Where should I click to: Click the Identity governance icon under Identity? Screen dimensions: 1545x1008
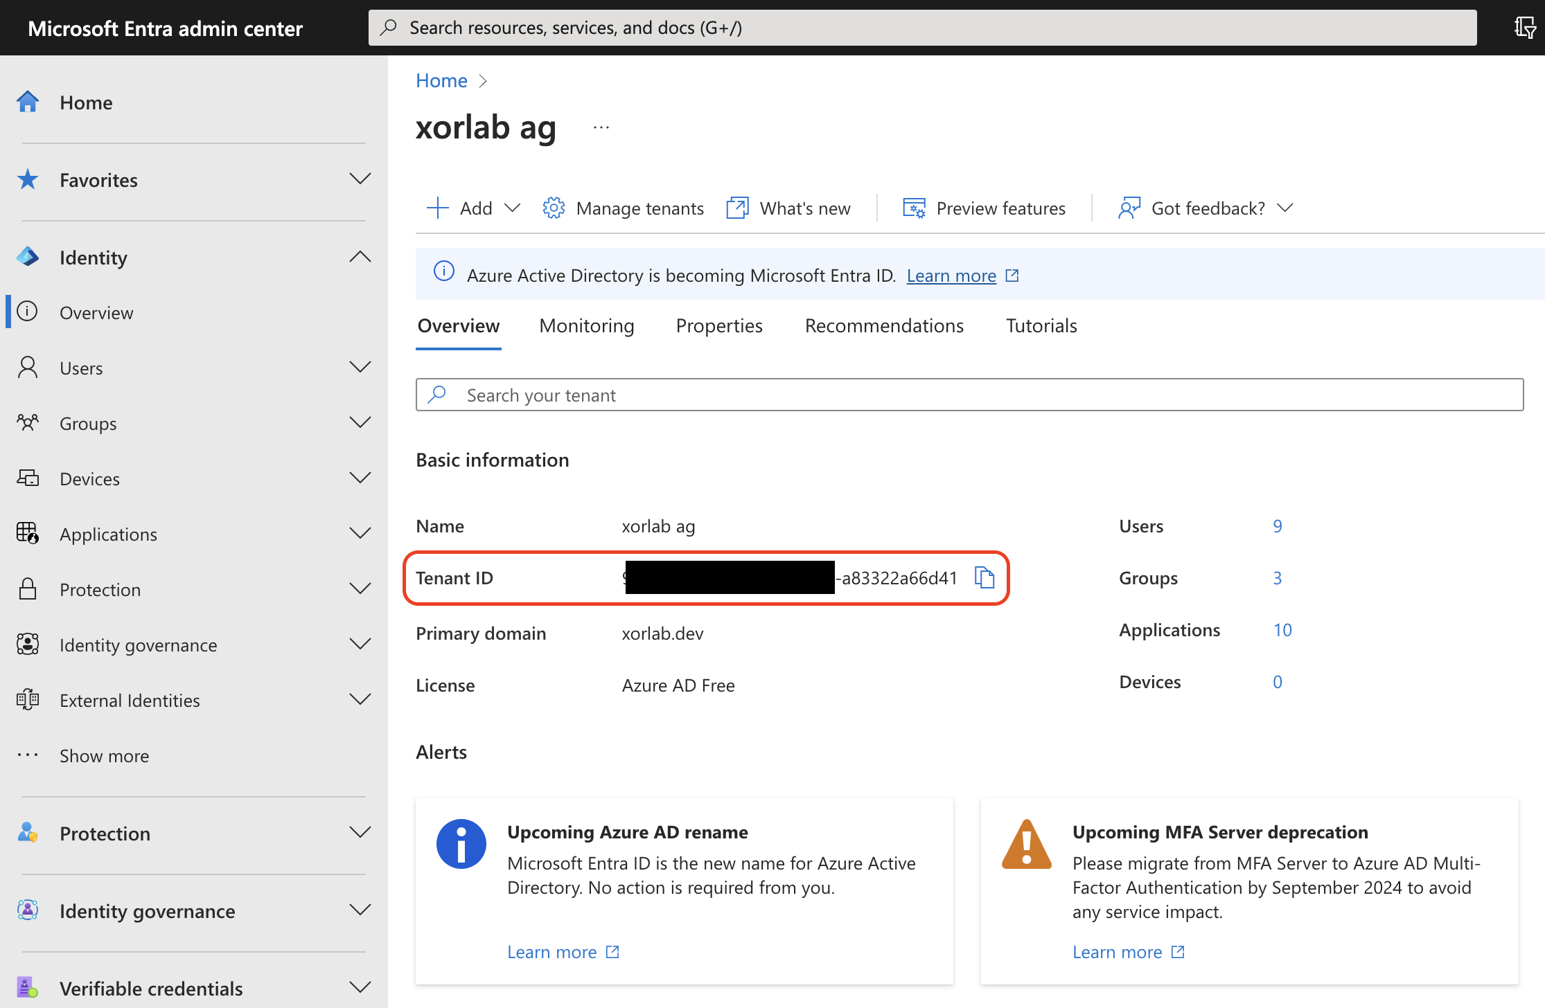tap(28, 644)
